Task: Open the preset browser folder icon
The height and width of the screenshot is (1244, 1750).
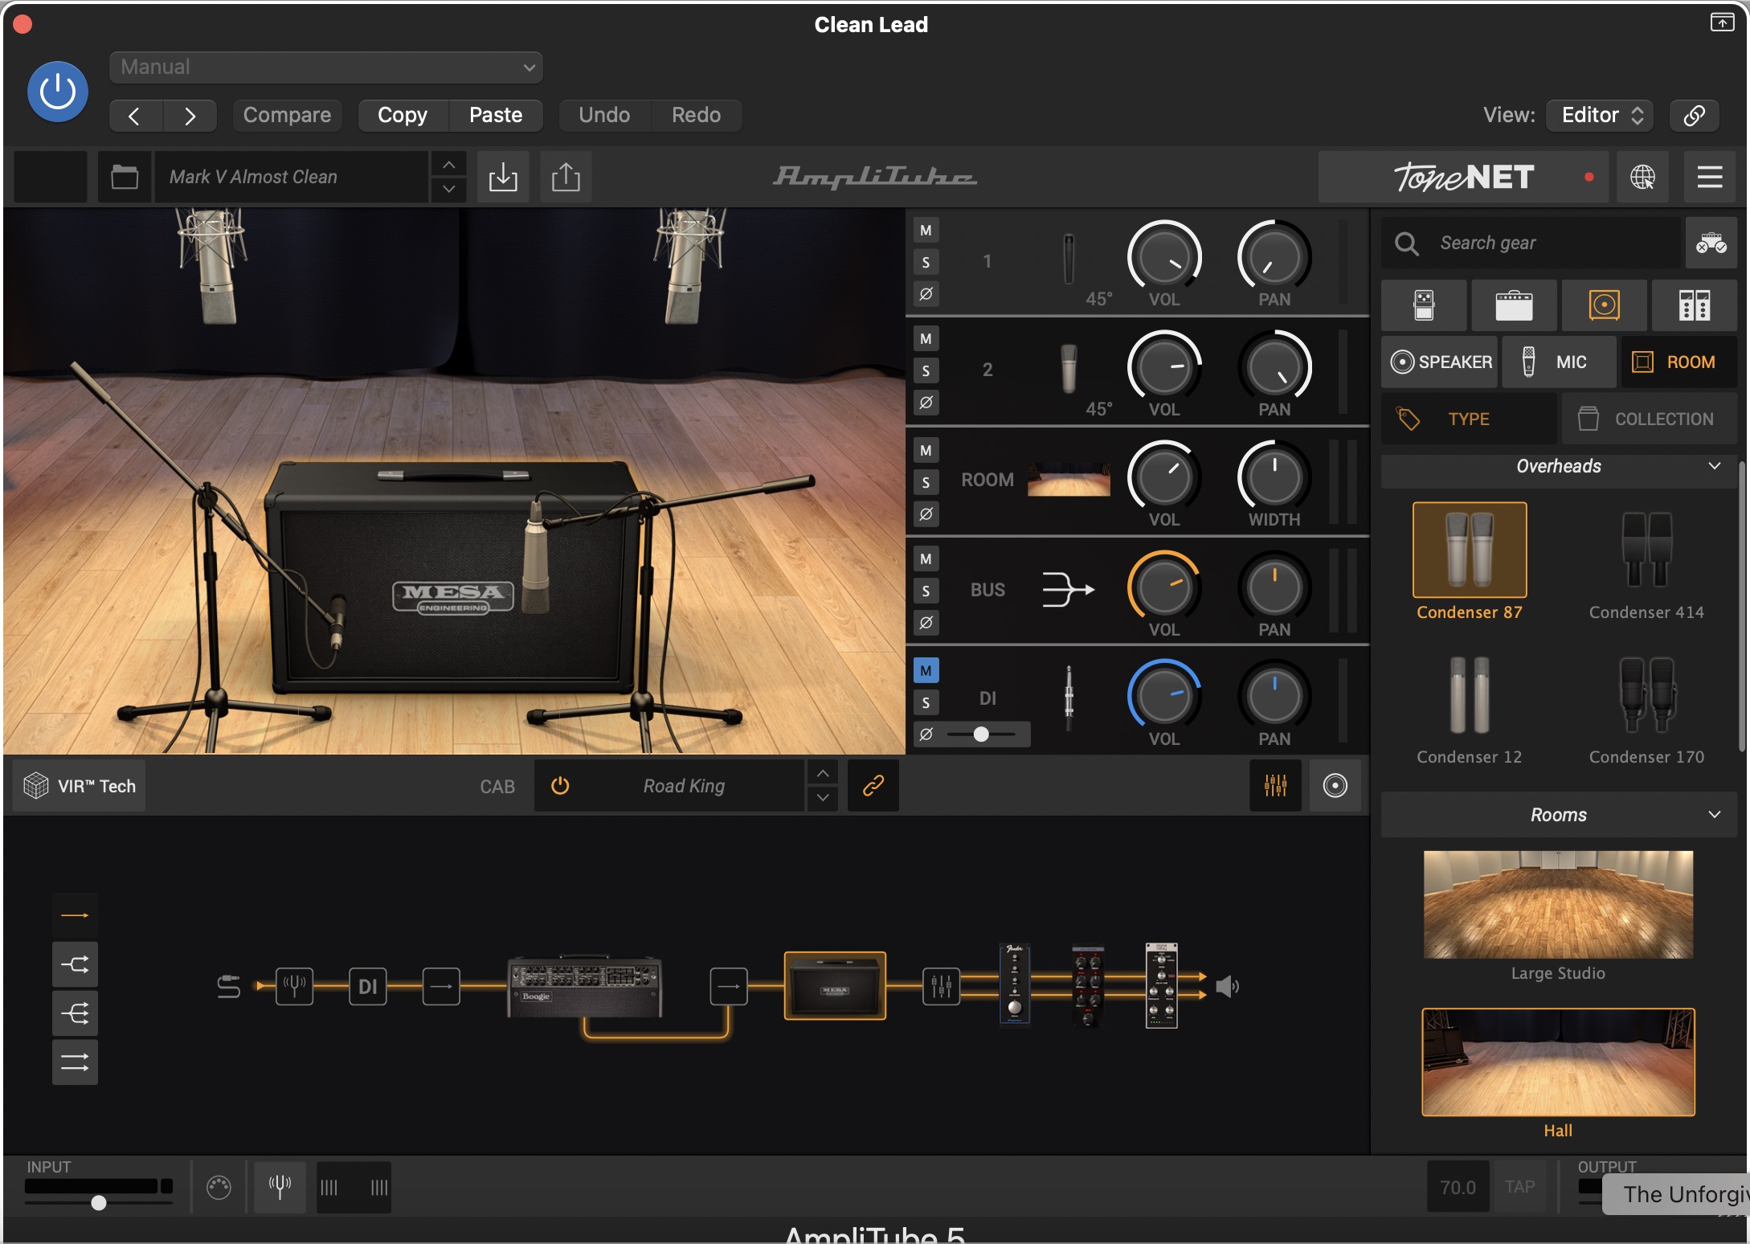Action: coord(125,177)
